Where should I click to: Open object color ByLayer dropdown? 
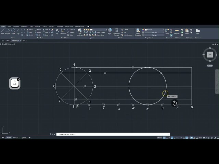click(155, 30)
